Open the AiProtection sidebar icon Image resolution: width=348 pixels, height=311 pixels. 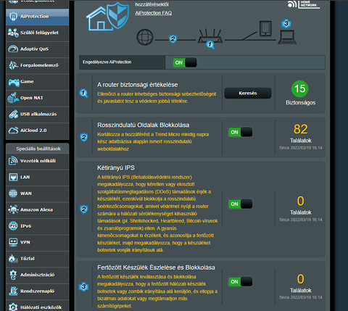[13, 16]
